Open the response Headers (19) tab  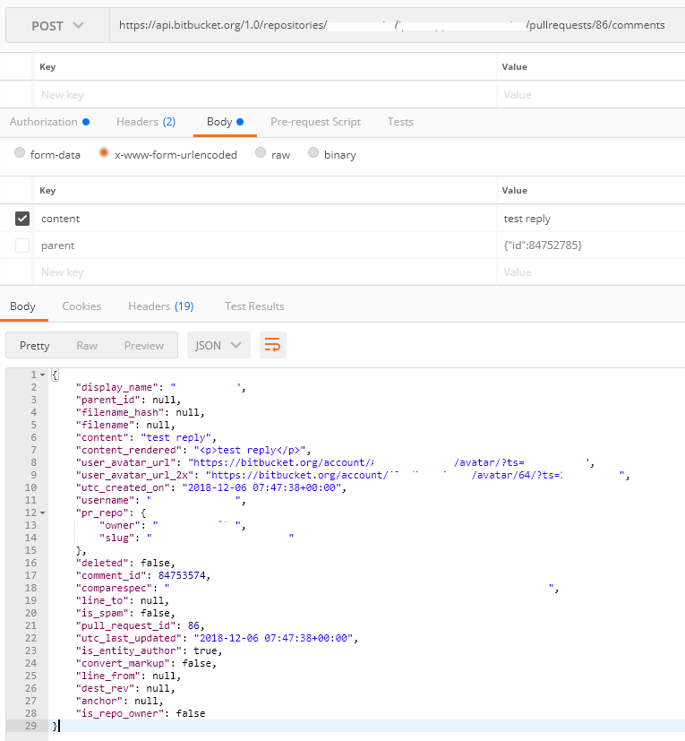(x=160, y=306)
